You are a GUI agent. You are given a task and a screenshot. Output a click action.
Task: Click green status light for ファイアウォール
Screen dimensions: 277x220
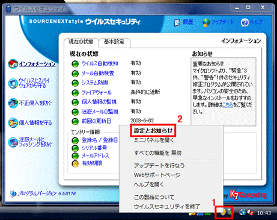pyautogui.click(x=75, y=93)
